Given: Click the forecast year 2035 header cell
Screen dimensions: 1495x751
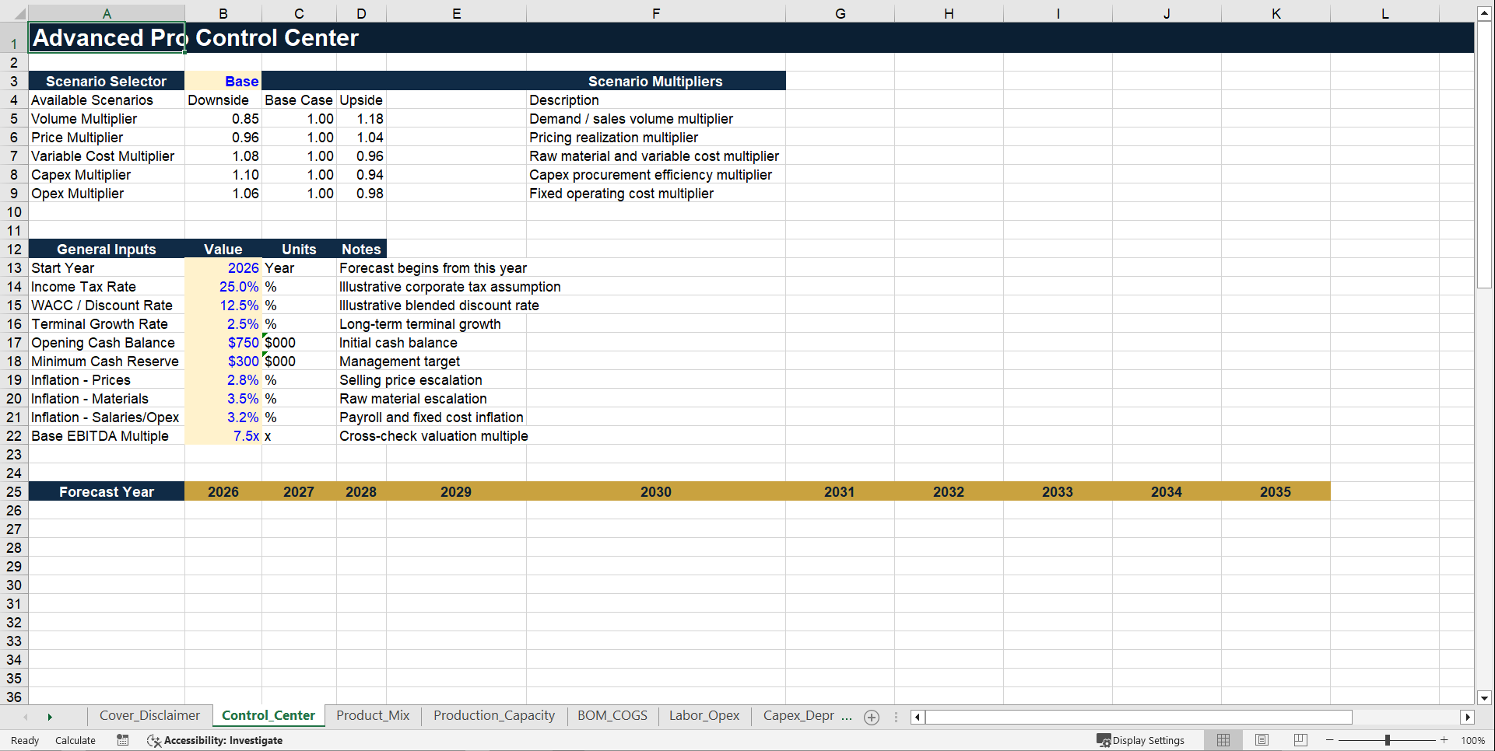Looking at the screenshot, I should 1276,492.
